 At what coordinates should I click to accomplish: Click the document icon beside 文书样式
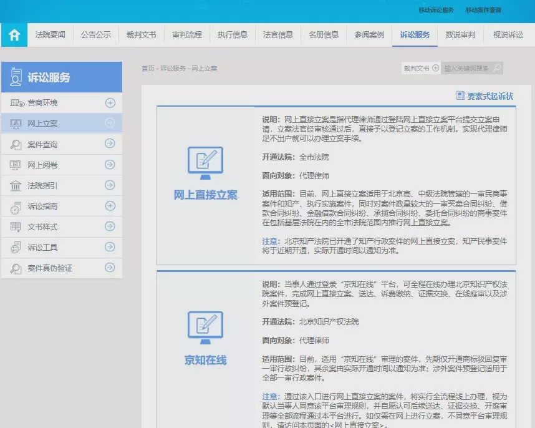pos(16,227)
